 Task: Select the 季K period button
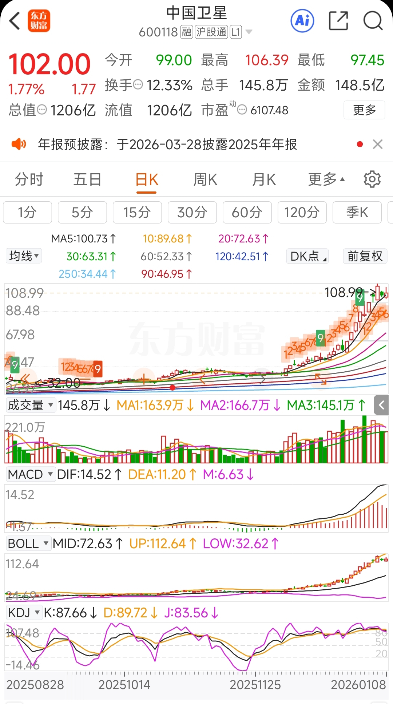click(x=357, y=212)
